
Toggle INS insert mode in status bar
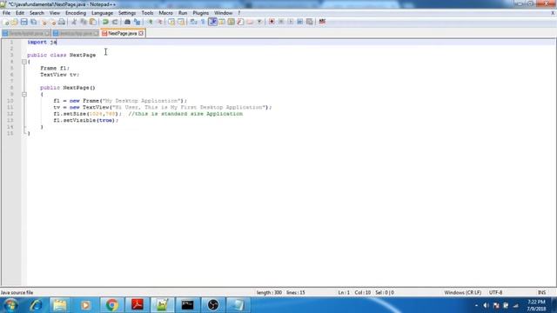541,293
